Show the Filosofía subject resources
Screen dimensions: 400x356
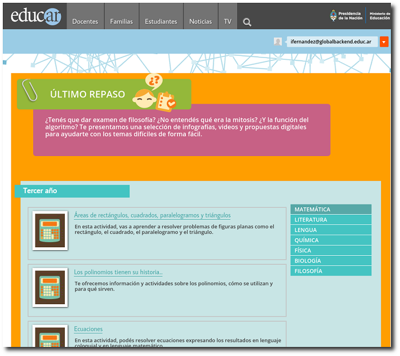click(331, 271)
